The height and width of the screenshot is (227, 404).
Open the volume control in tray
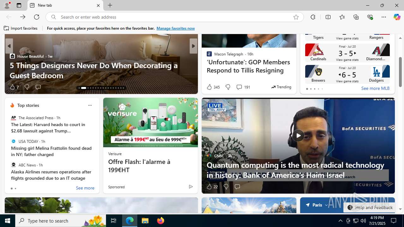[x=363, y=221]
